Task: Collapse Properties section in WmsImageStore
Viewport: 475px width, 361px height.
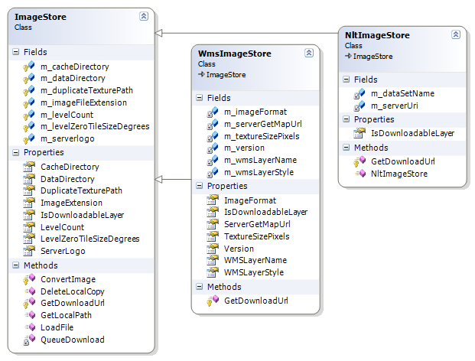Action: pyautogui.click(x=200, y=186)
